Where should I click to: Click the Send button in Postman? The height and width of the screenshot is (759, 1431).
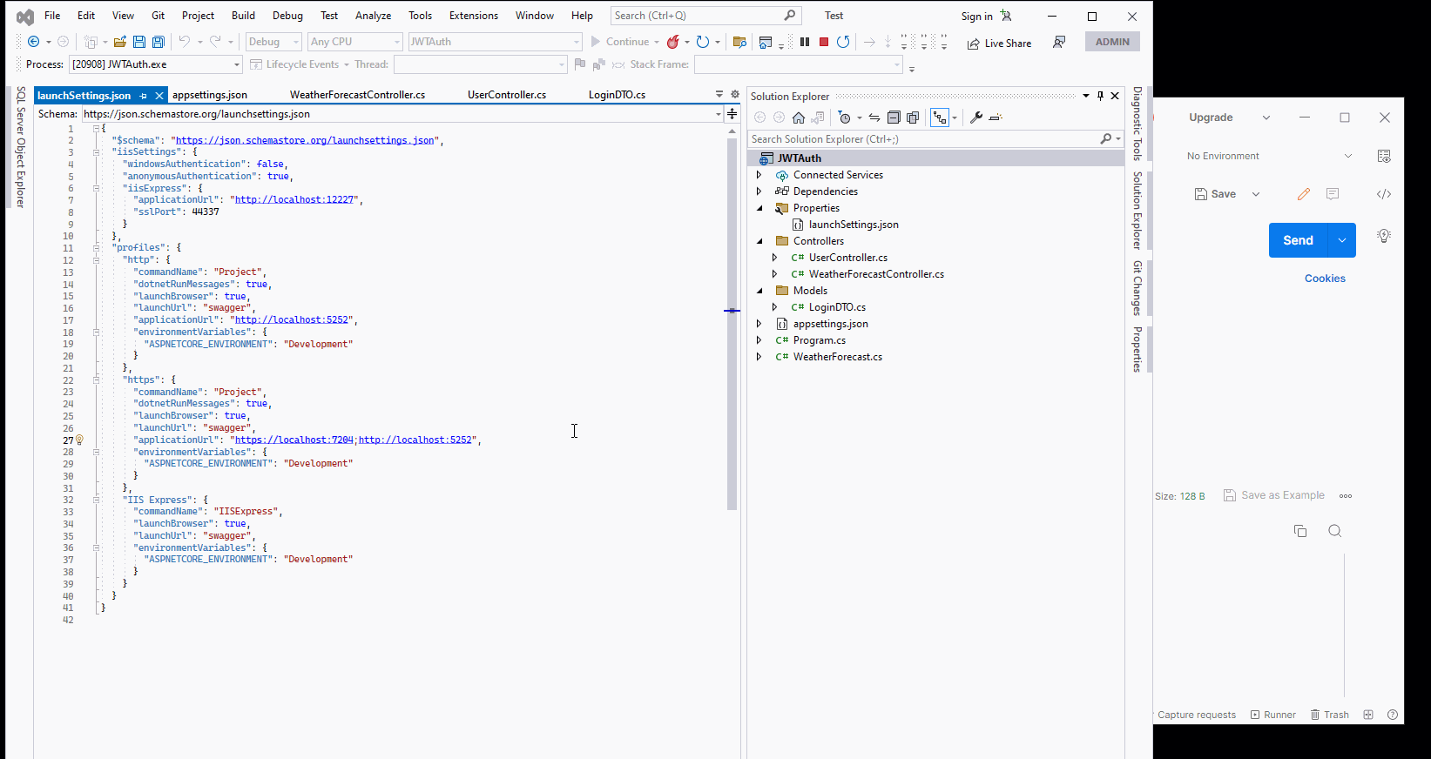point(1298,240)
